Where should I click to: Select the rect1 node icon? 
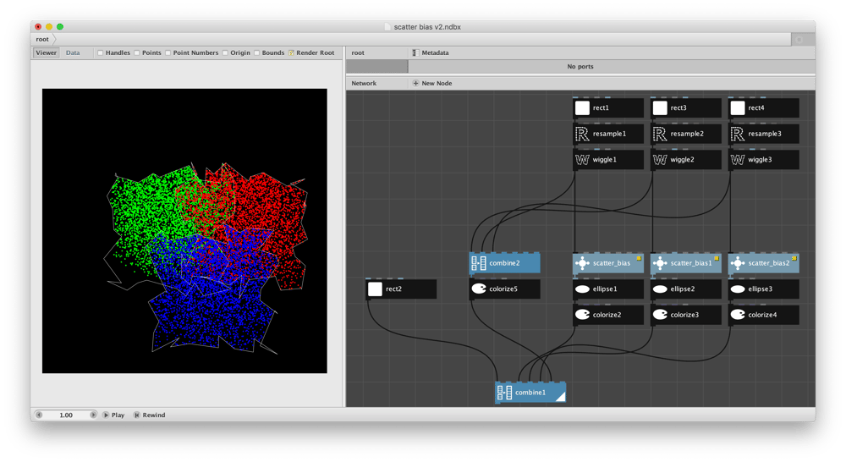pyautogui.click(x=582, y=108)
